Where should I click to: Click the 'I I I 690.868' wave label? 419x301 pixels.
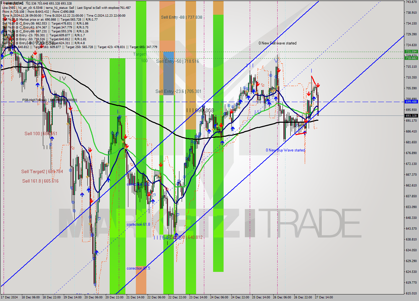pos(200,111)
